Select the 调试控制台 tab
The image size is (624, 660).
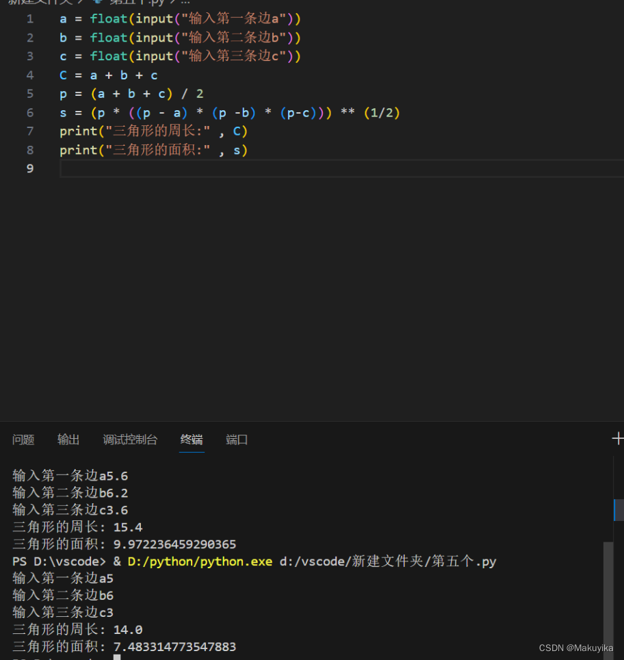pos(130,440)
